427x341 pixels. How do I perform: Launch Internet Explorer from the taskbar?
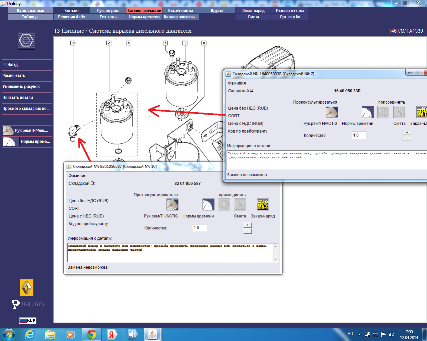[30, 334]
